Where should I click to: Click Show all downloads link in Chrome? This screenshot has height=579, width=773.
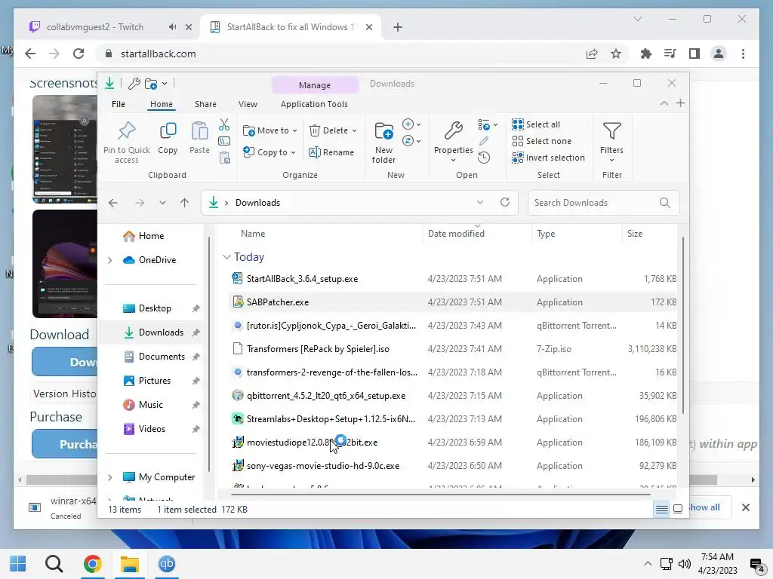click(x=704, y=507)
